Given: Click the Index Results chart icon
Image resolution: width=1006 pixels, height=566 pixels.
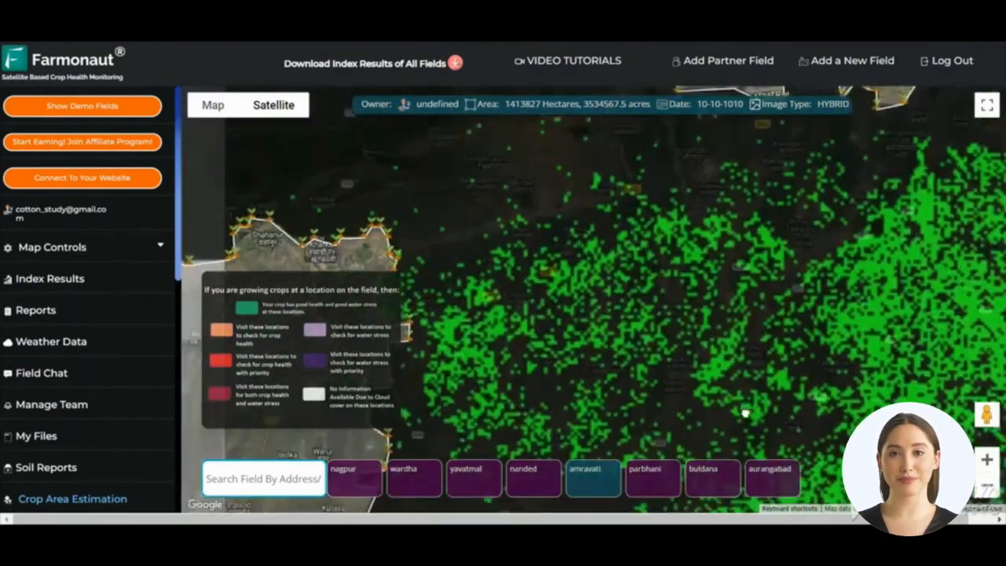Looking at the screenshot, I should click(x=8, y=279).
